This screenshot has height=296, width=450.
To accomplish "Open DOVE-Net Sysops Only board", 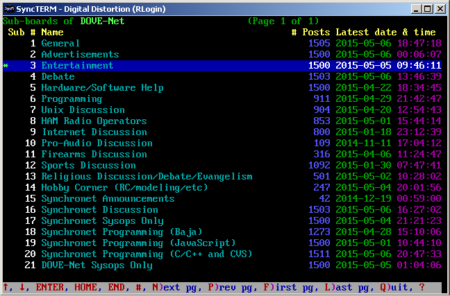I will point(97,265).
